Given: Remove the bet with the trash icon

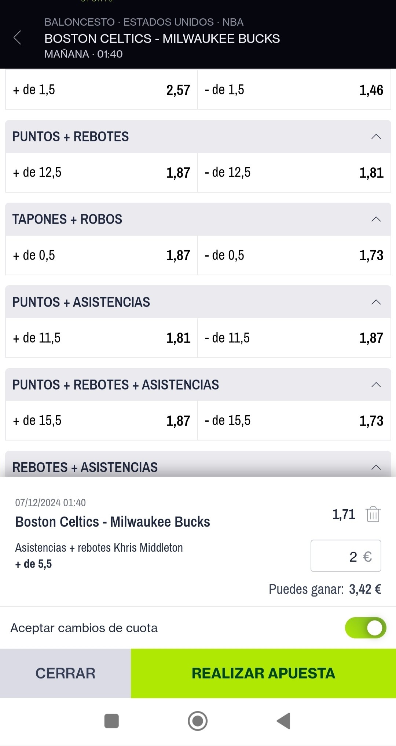Looking at the screenshot, I should 373,514.
